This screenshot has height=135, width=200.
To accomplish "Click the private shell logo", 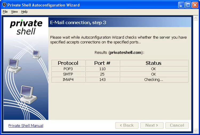I will click(26, 27).
